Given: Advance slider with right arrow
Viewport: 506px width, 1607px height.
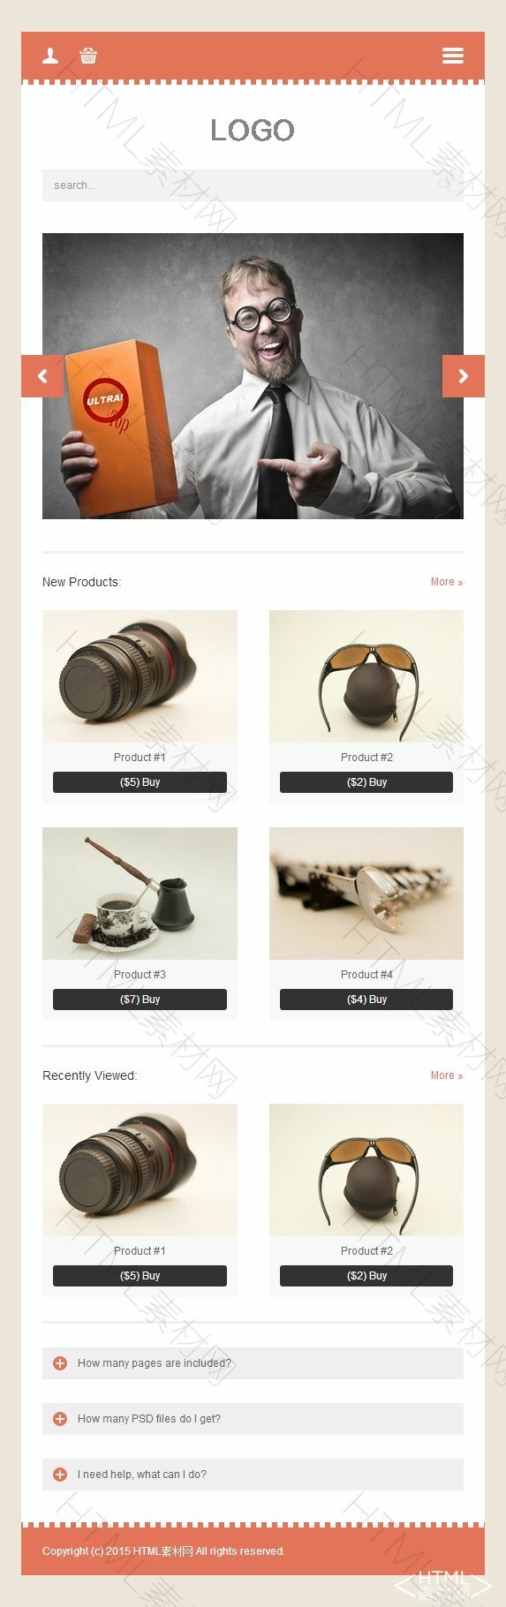Looking at the screenshot, I should (x=464, y=376).
